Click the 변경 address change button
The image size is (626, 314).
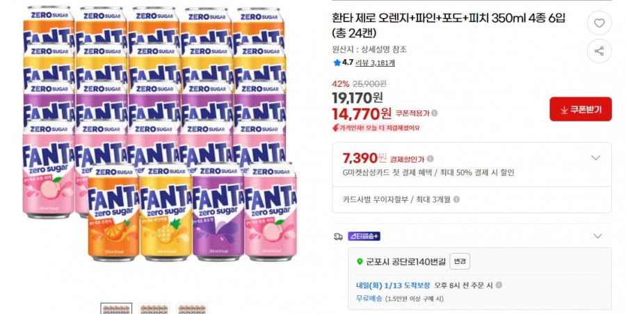460,261
